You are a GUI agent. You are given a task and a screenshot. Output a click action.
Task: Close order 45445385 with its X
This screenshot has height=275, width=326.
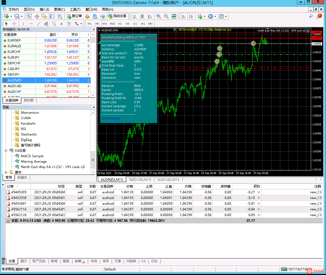click(x=259, y=192)
